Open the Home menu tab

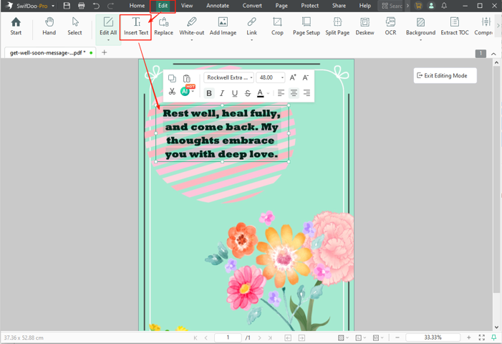137,6
